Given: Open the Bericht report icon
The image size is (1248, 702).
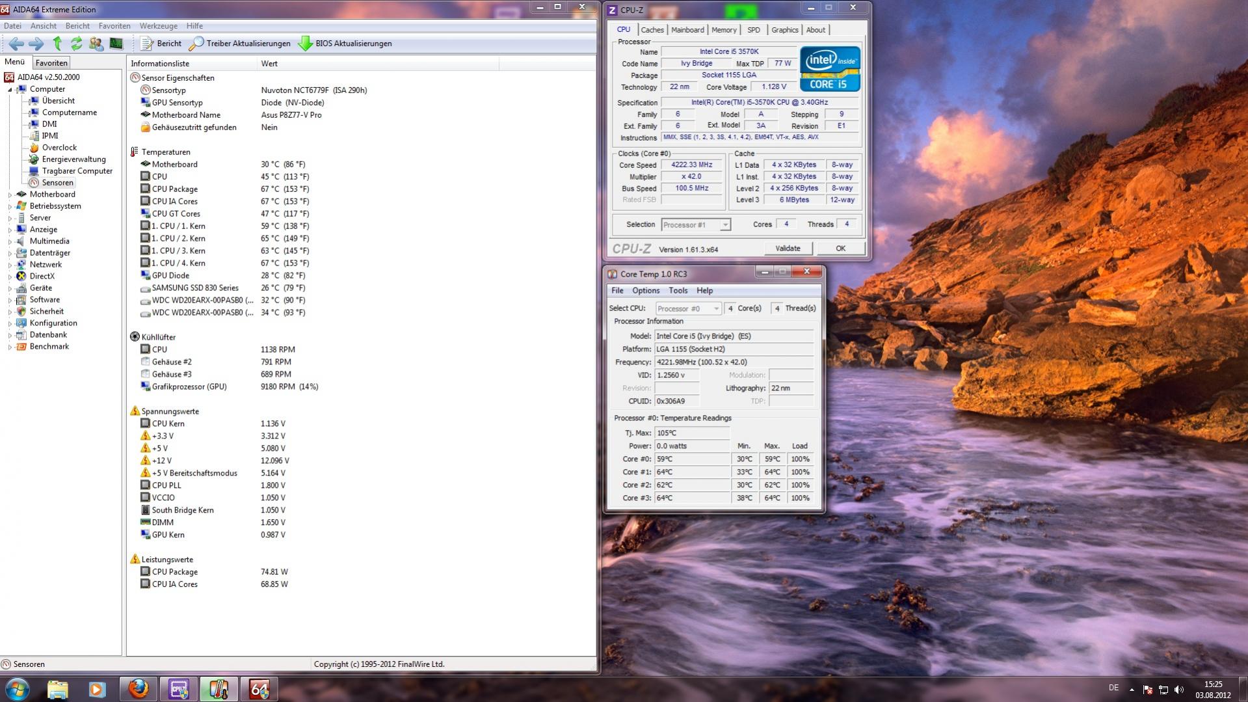Looking at the screenshot, I should (x=147, y=44).
